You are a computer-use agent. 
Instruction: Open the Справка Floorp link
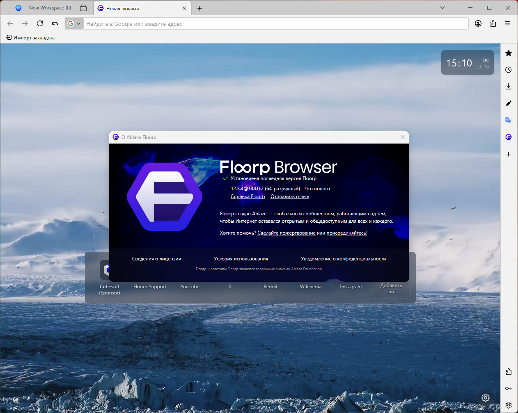[x=248, y=196]
